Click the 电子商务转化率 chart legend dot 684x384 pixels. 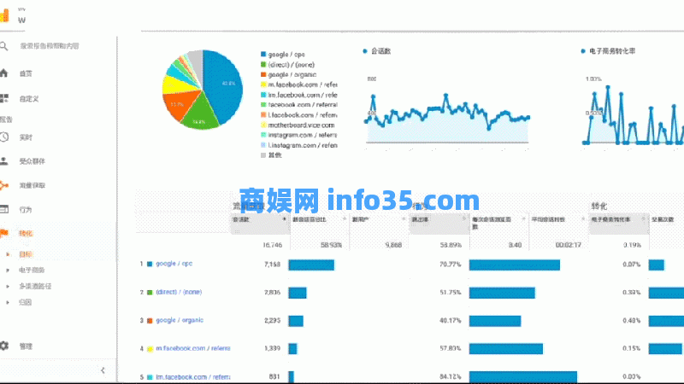[583, 51]
